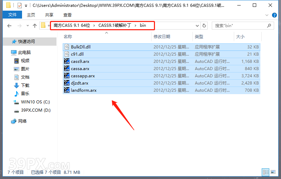
Task: Navigate to 南方CASS 9.1 64位 breadcrumb
Action: click(x=72, y=25)
